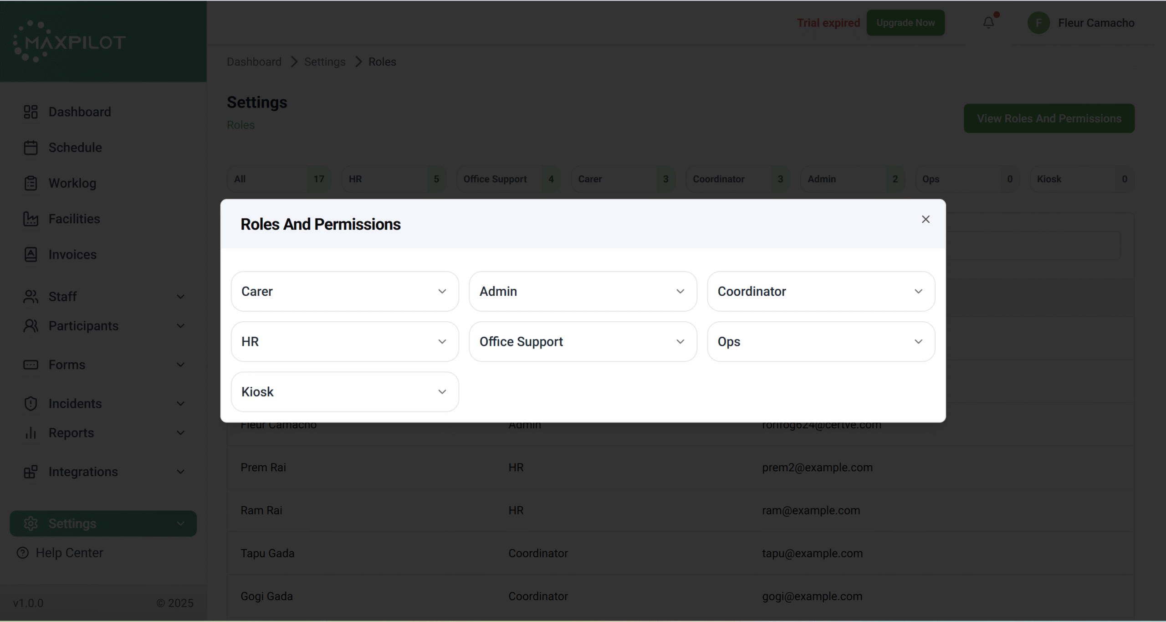The image size is (1166, 622).
Task: Expand the Reports sidebar chevron
Action: [x=180, y=433]
